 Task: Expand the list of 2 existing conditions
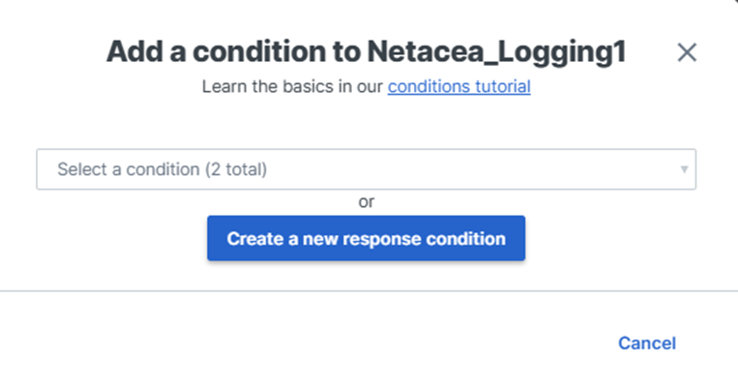click(366, 169)
